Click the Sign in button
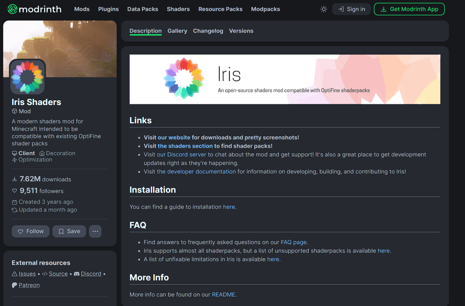The width and height of the screenshot is (465, 306). point(352,9)
